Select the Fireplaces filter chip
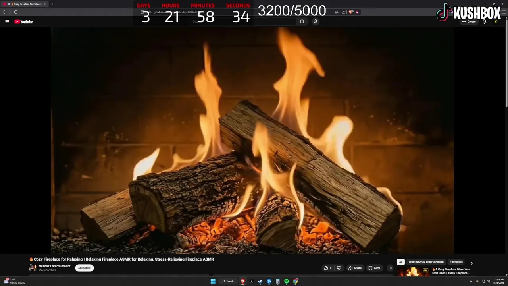 coord(456,262)
